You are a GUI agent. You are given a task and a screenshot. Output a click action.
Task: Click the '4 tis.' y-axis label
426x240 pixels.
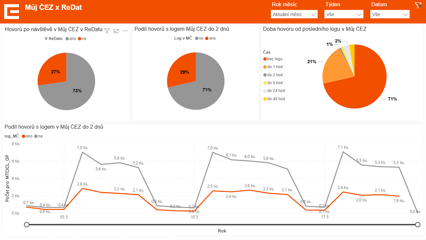point(16,178)
